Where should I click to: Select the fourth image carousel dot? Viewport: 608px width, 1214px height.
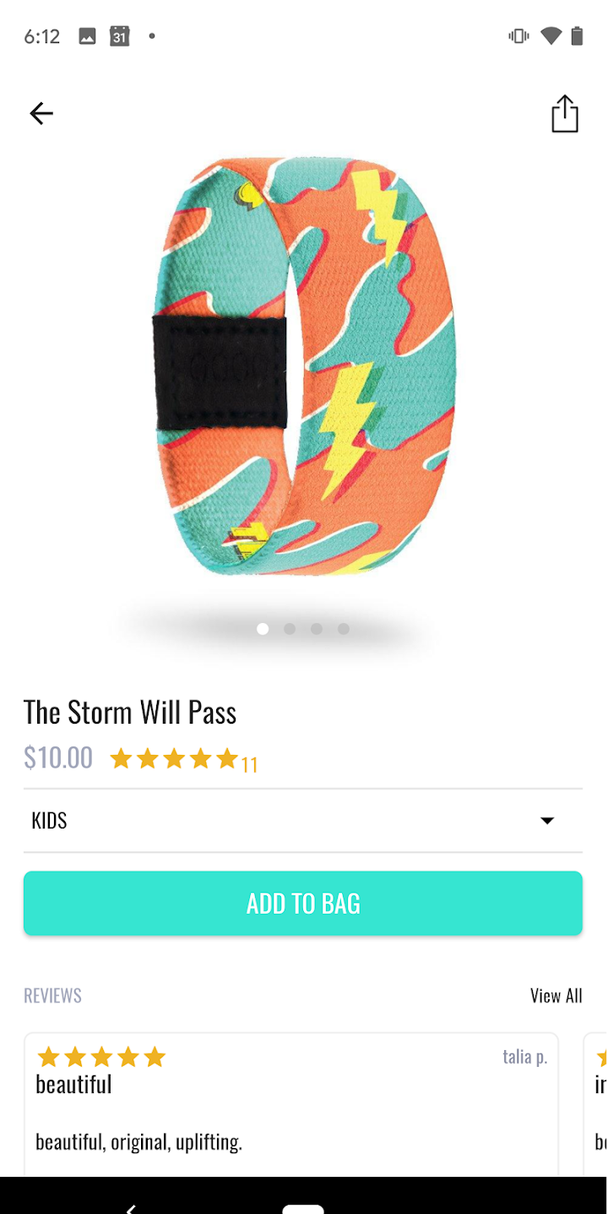coord(344,629)
